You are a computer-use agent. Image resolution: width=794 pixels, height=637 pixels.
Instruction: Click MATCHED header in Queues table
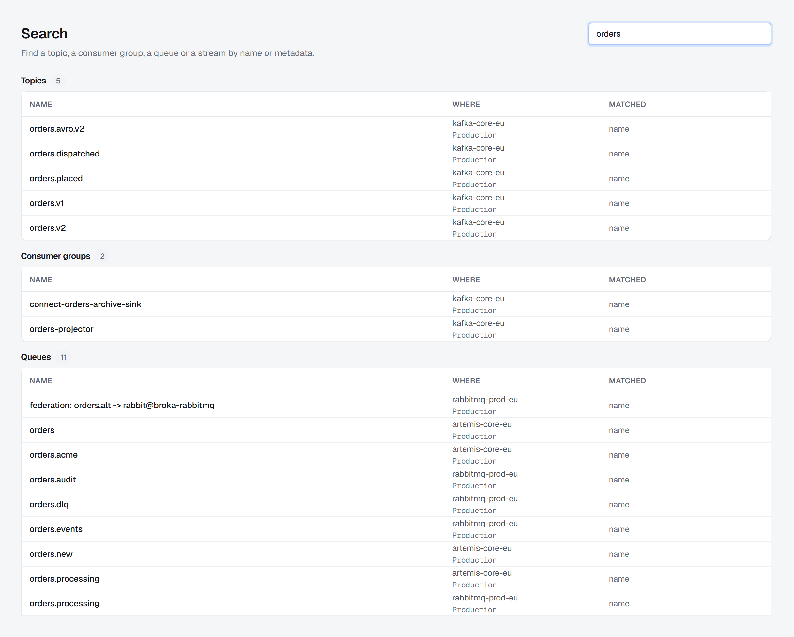(627, 381)
